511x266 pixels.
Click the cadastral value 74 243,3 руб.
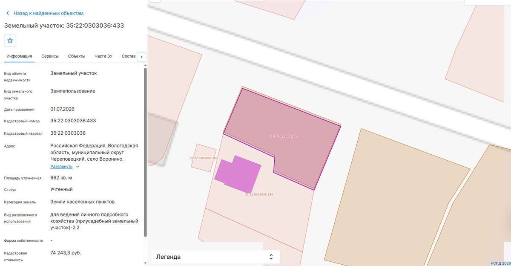(x=66, y=253)
